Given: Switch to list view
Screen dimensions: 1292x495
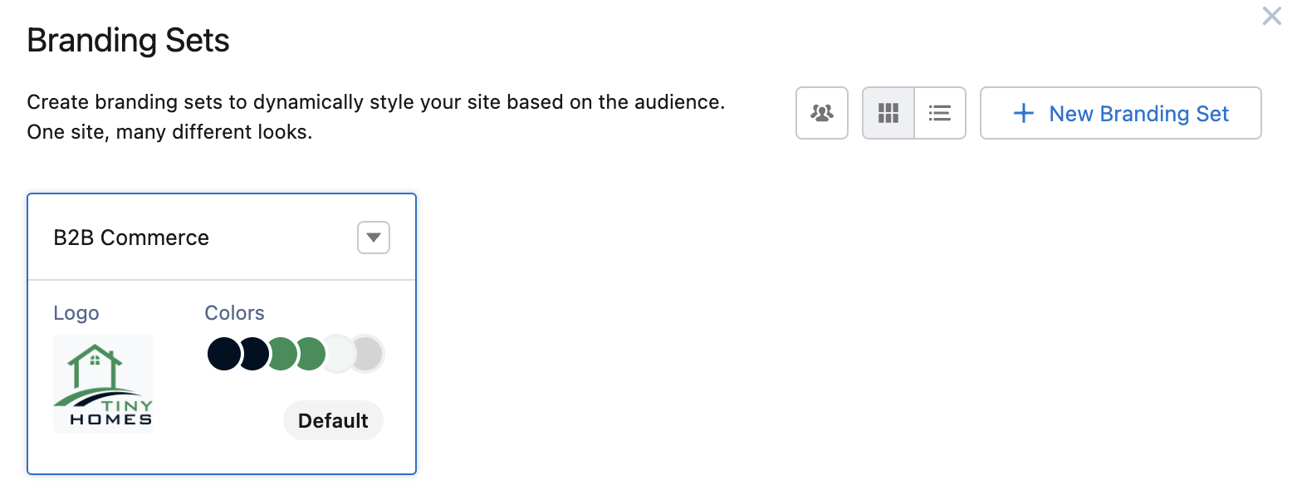Looking at the screenshot, I should point(940,113).
